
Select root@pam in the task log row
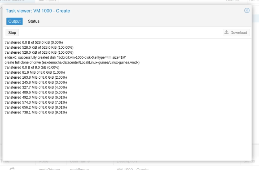coord(79,169)
